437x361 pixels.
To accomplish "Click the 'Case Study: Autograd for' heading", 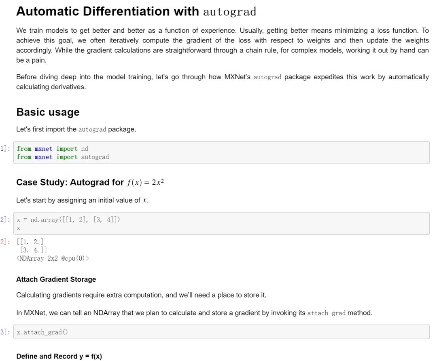I will (x=70, y=182).
